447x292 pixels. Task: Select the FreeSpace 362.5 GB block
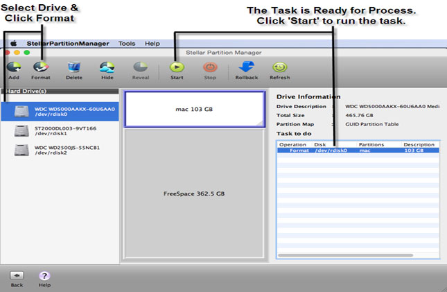click(195, 194)
